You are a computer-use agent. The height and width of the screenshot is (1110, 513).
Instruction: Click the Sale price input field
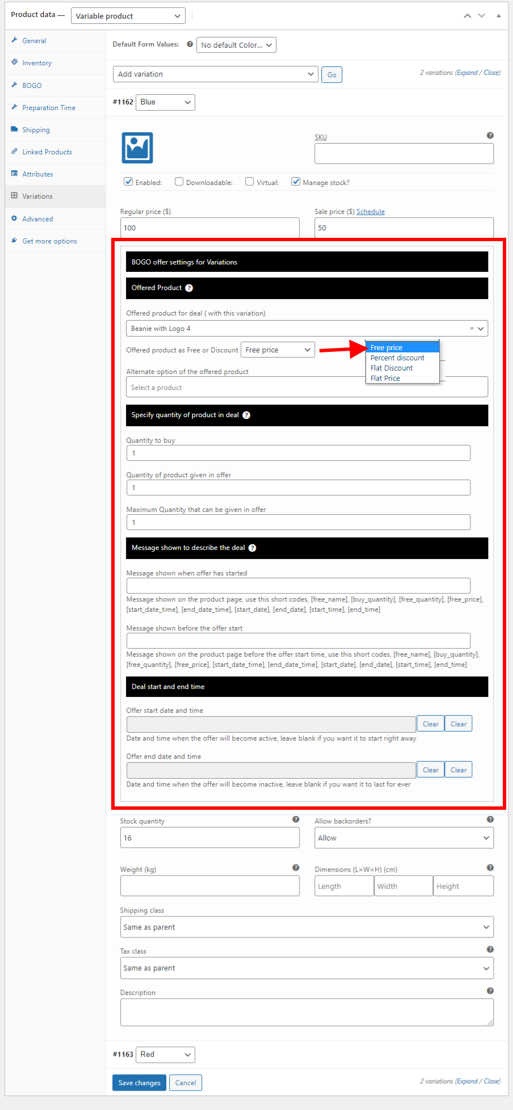coord(404,228)
